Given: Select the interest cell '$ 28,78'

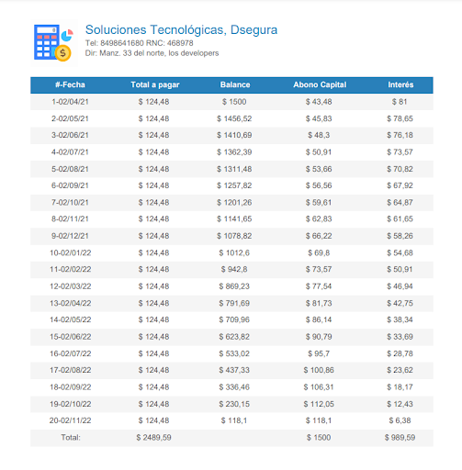Looking at the screenshot, I should 400,354.
